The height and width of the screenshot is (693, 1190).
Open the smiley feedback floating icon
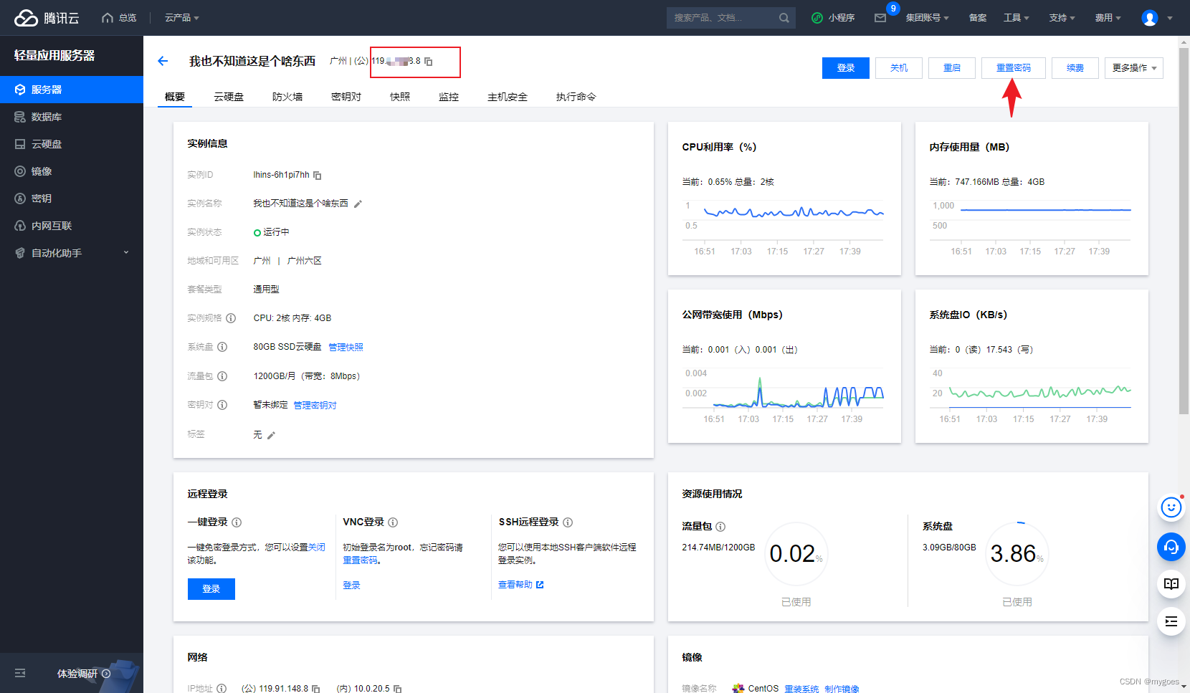tap(1171, 508)
